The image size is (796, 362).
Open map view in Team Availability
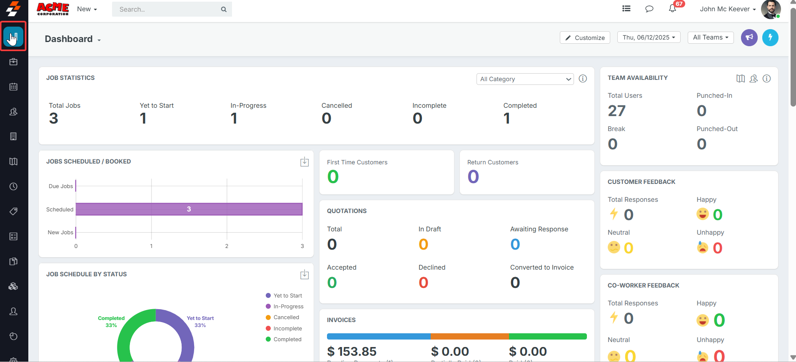pyautogui.click(x=740, y=79)
